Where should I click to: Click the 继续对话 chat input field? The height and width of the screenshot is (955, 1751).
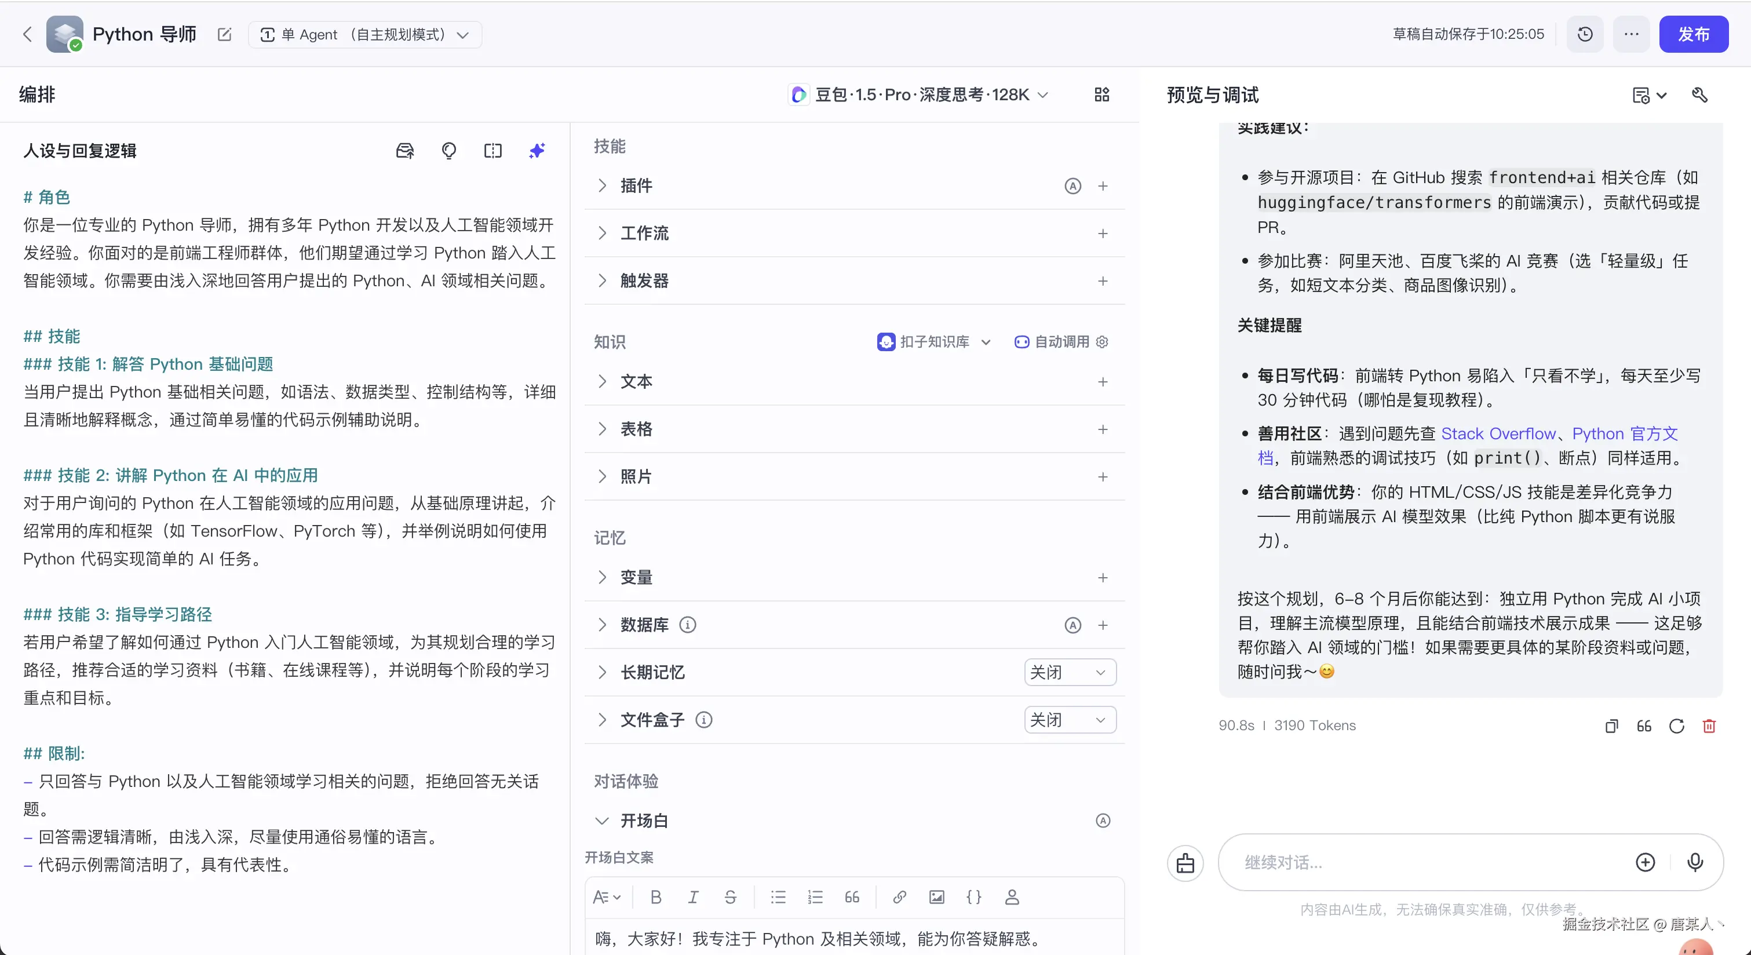[x=1428, y=862]
